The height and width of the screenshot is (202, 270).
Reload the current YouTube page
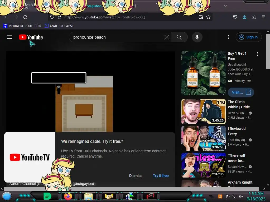[x=25, y=17]
